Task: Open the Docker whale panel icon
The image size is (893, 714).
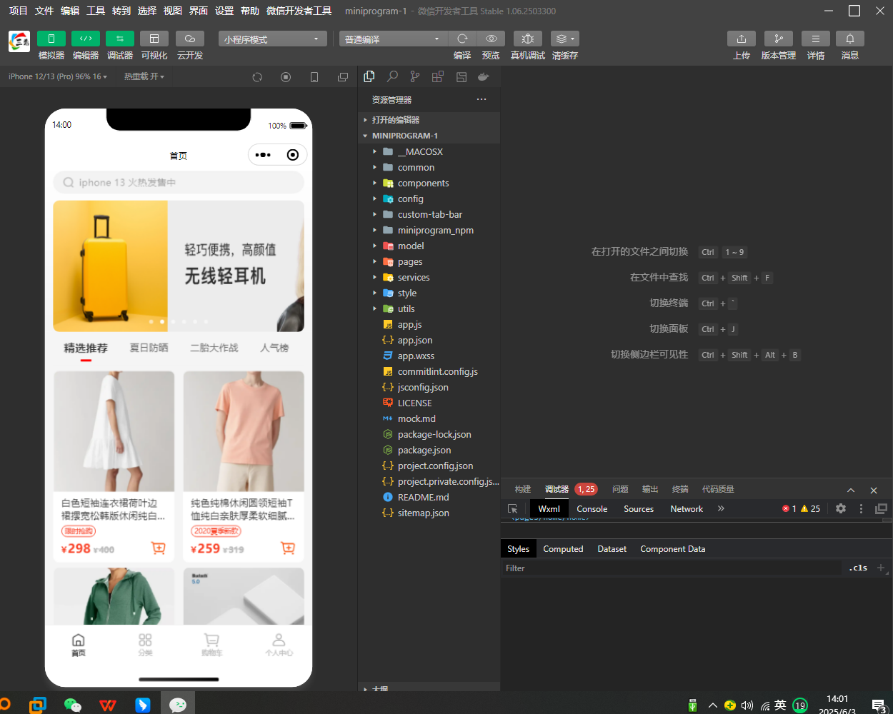Action: (484, 76)
